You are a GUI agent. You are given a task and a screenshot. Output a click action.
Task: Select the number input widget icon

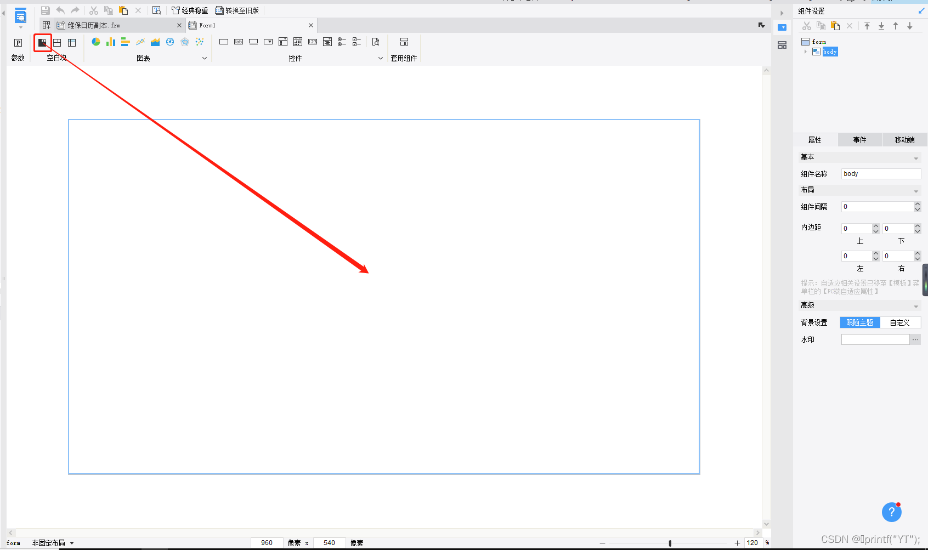pos(313,42)
